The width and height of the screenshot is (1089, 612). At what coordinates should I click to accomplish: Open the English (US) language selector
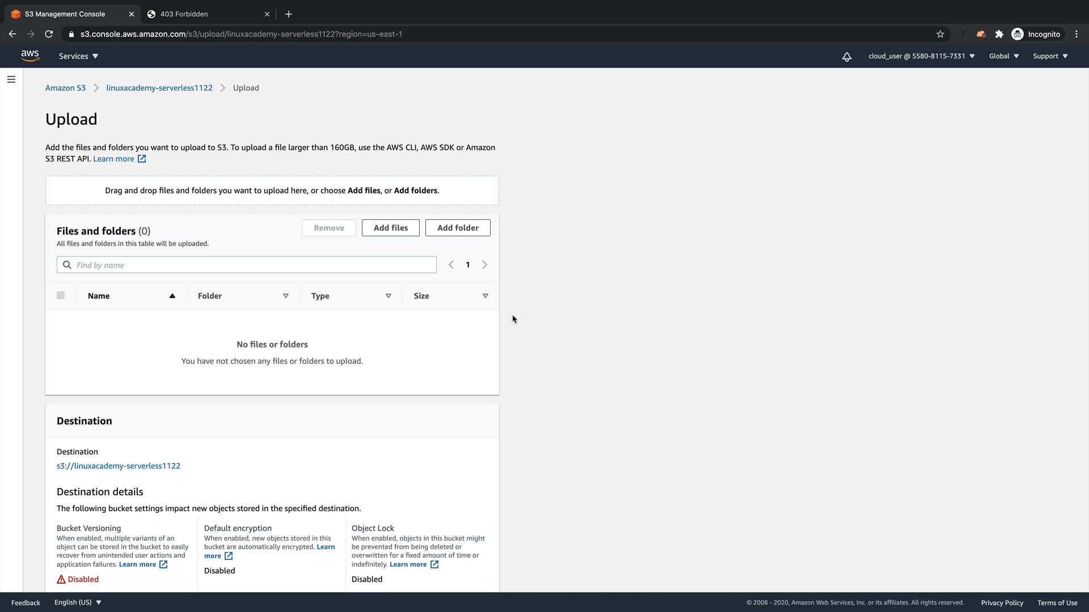tap(78, 602)
